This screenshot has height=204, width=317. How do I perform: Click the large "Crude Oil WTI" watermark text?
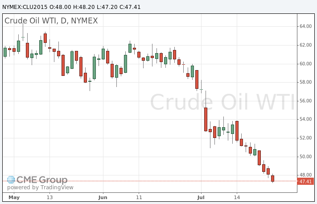pos(222,102)
